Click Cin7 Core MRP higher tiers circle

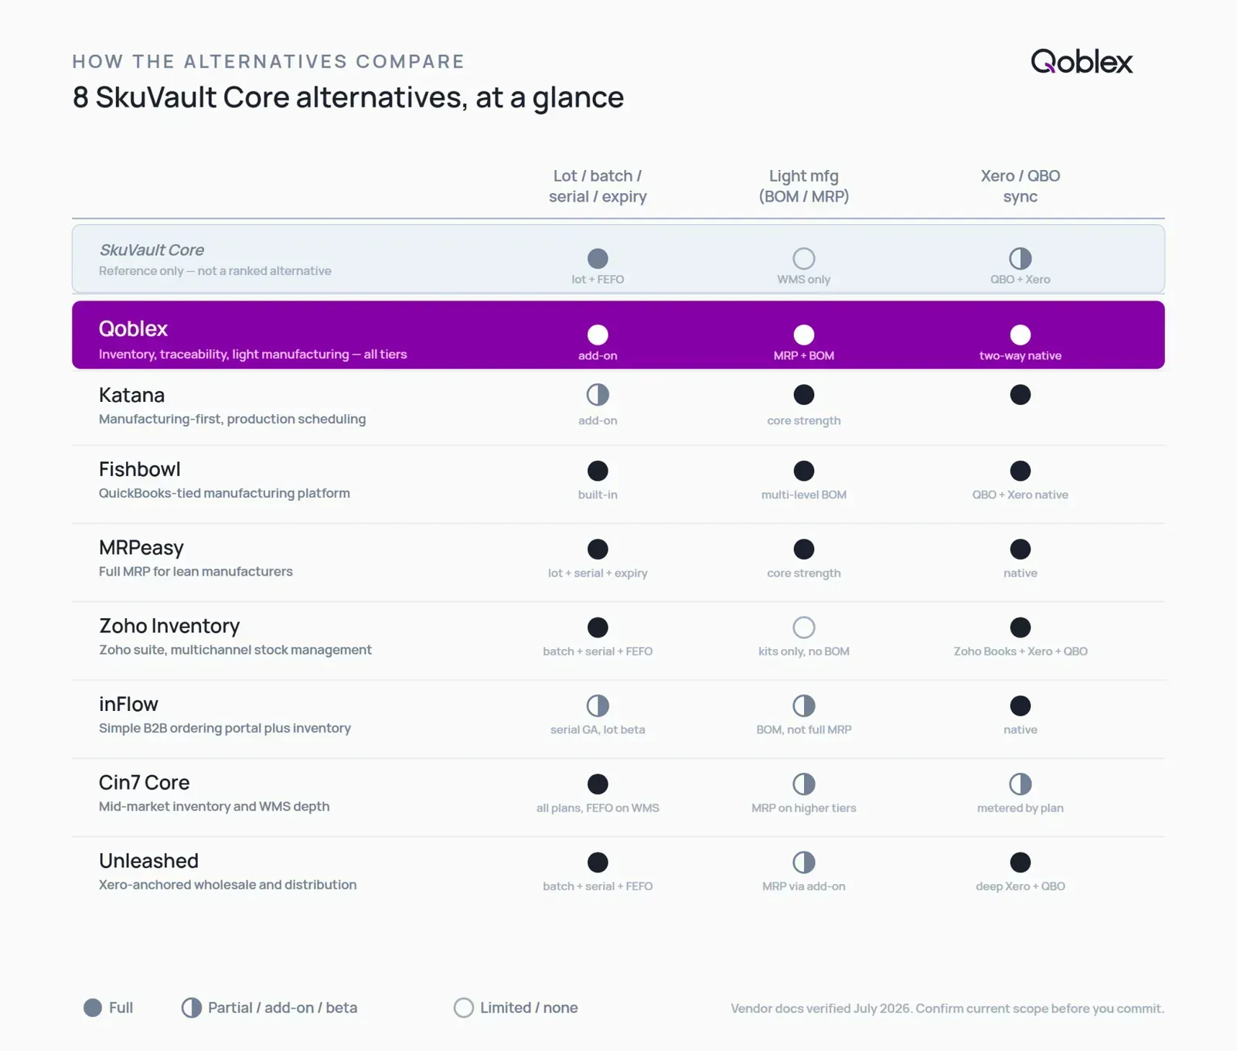(804, 784)
